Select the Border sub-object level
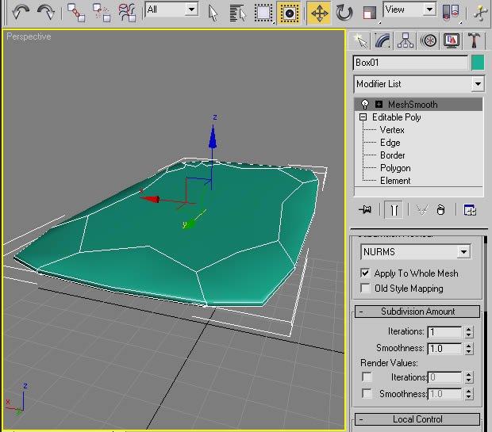492x432 pixels. pos(393,155)
